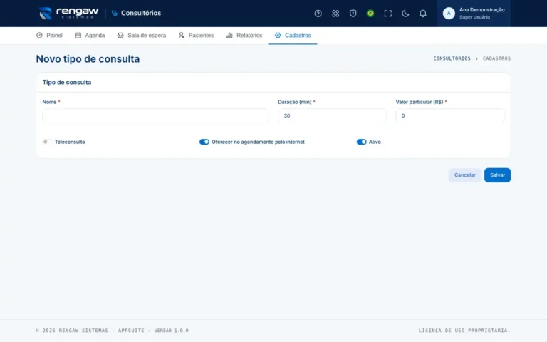Open the Brazil flag language selector
Screen dimensions: 547x342
pos(370,14)
